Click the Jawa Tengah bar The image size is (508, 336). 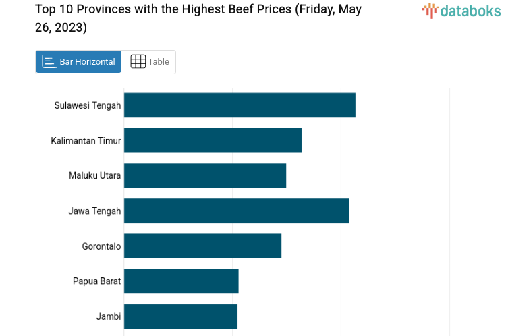[x=236, y=211]
